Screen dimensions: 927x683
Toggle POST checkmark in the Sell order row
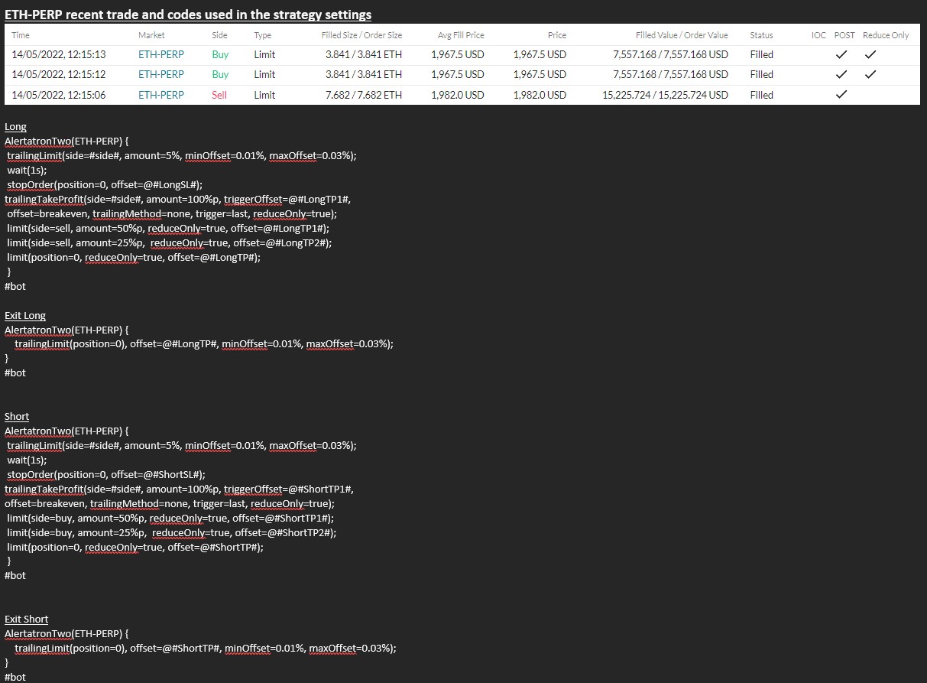coord(841,95)
